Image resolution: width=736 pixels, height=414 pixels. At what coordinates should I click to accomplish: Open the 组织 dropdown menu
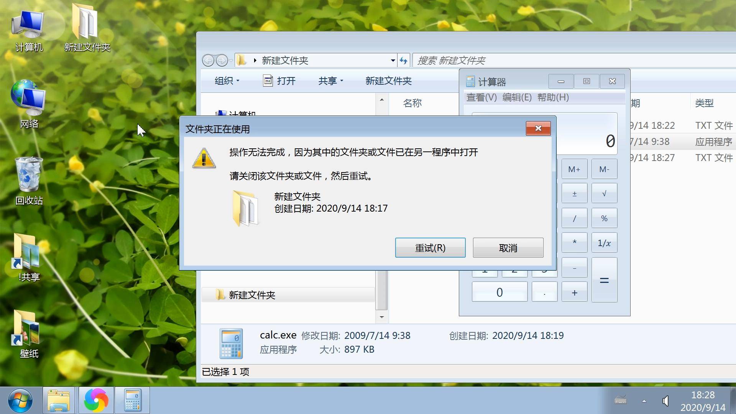click(x=226, y=81)
